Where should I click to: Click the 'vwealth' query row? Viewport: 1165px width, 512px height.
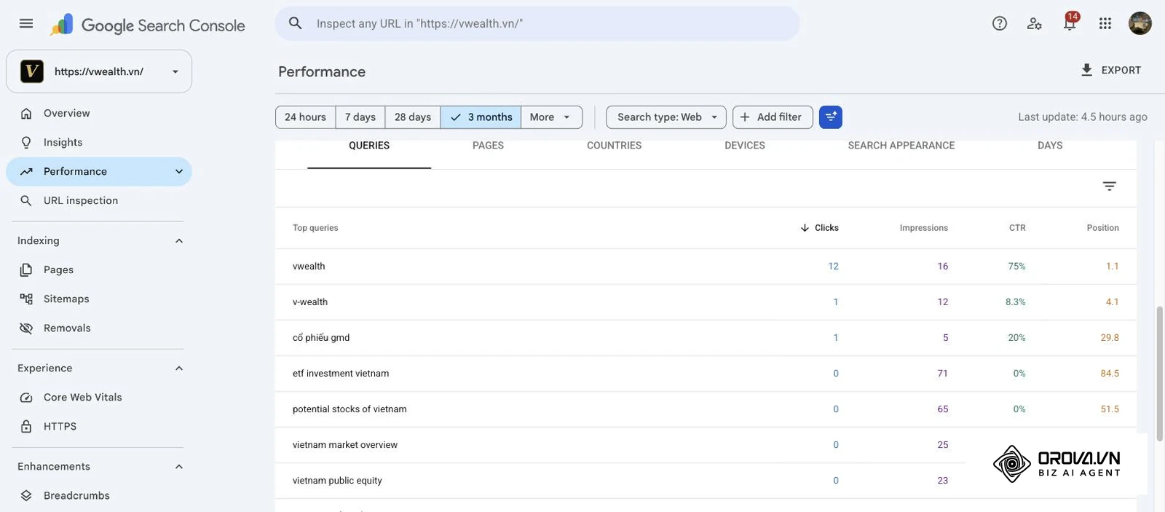click(706, 267)
